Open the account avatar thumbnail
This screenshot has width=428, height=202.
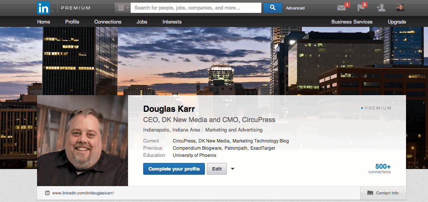400,8
